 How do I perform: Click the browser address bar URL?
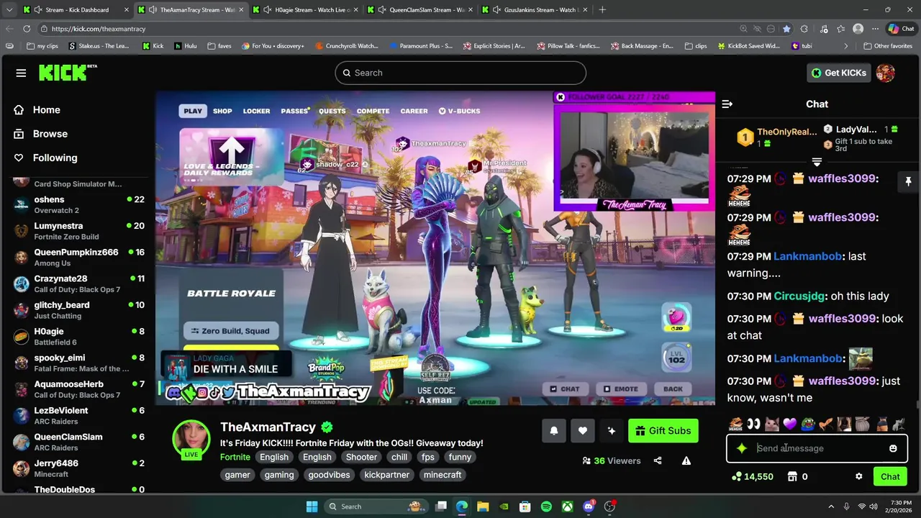99,29
